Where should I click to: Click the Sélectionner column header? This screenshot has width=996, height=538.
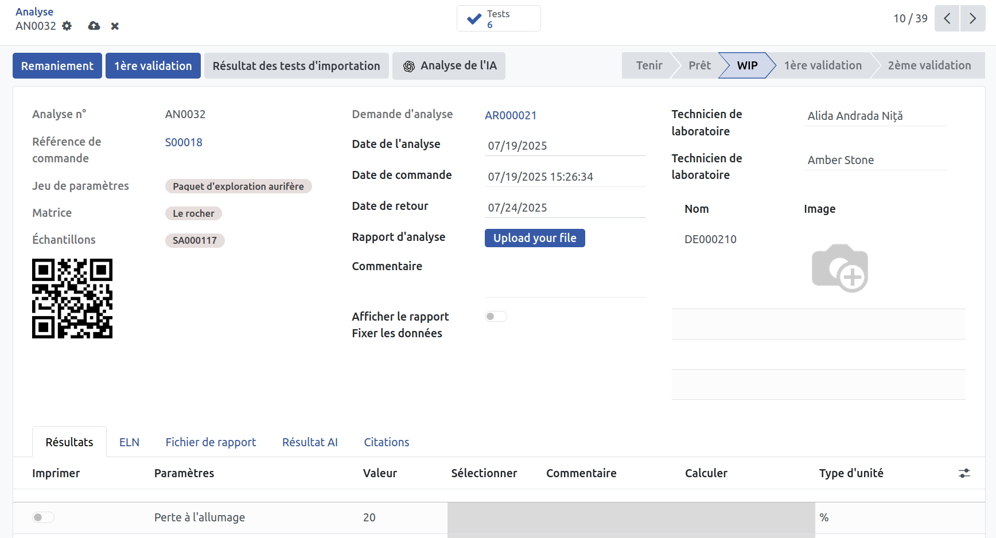click(x=484, y=473)
